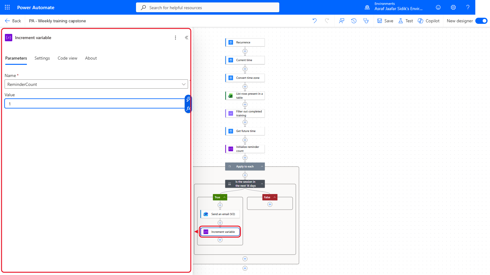490x275 pixels.
Task: Click the Redo icon in toolbar
Action: coord(327,21)
